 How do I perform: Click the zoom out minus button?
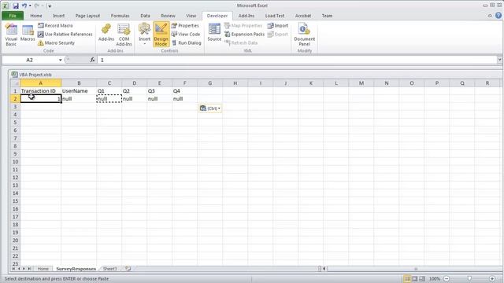tap(447, 279)
